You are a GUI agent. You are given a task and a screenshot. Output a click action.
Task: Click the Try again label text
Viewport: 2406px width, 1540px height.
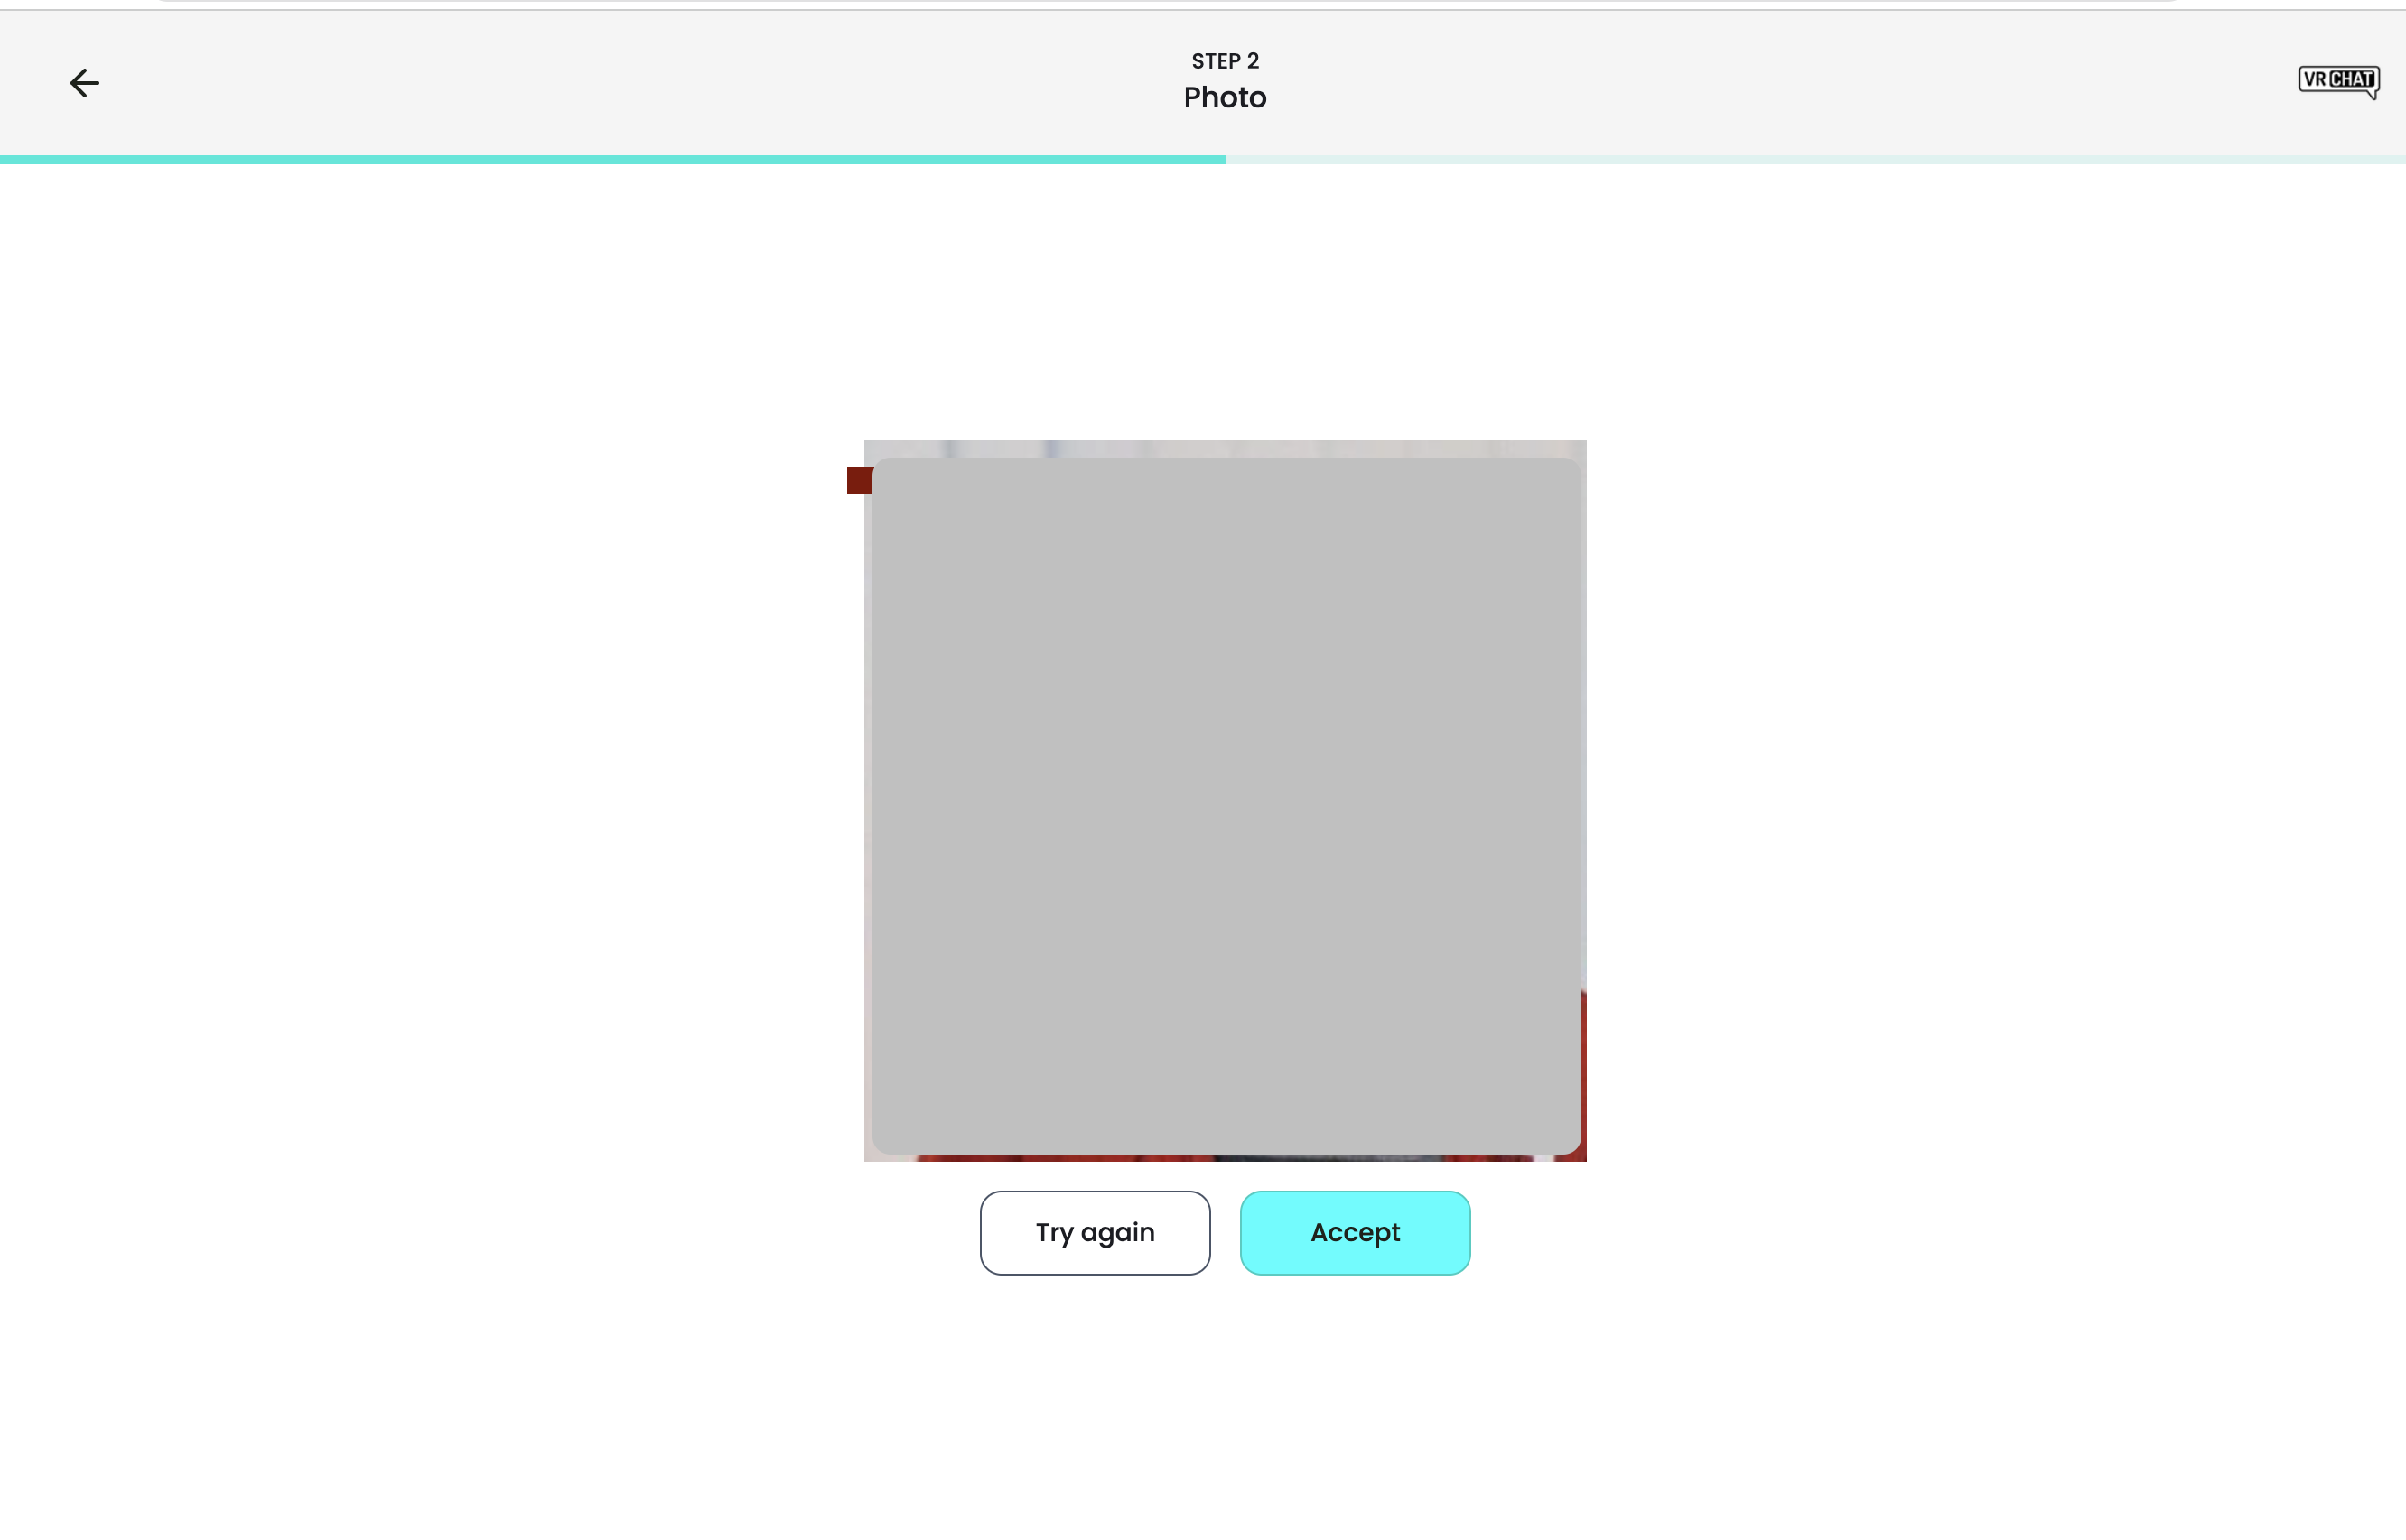click(1095, 1232)
